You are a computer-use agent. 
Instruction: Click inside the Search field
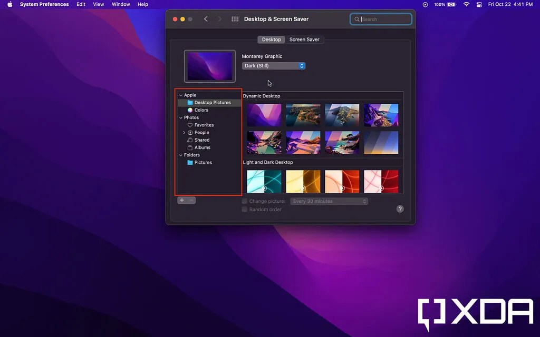click(x=381, y=18)
